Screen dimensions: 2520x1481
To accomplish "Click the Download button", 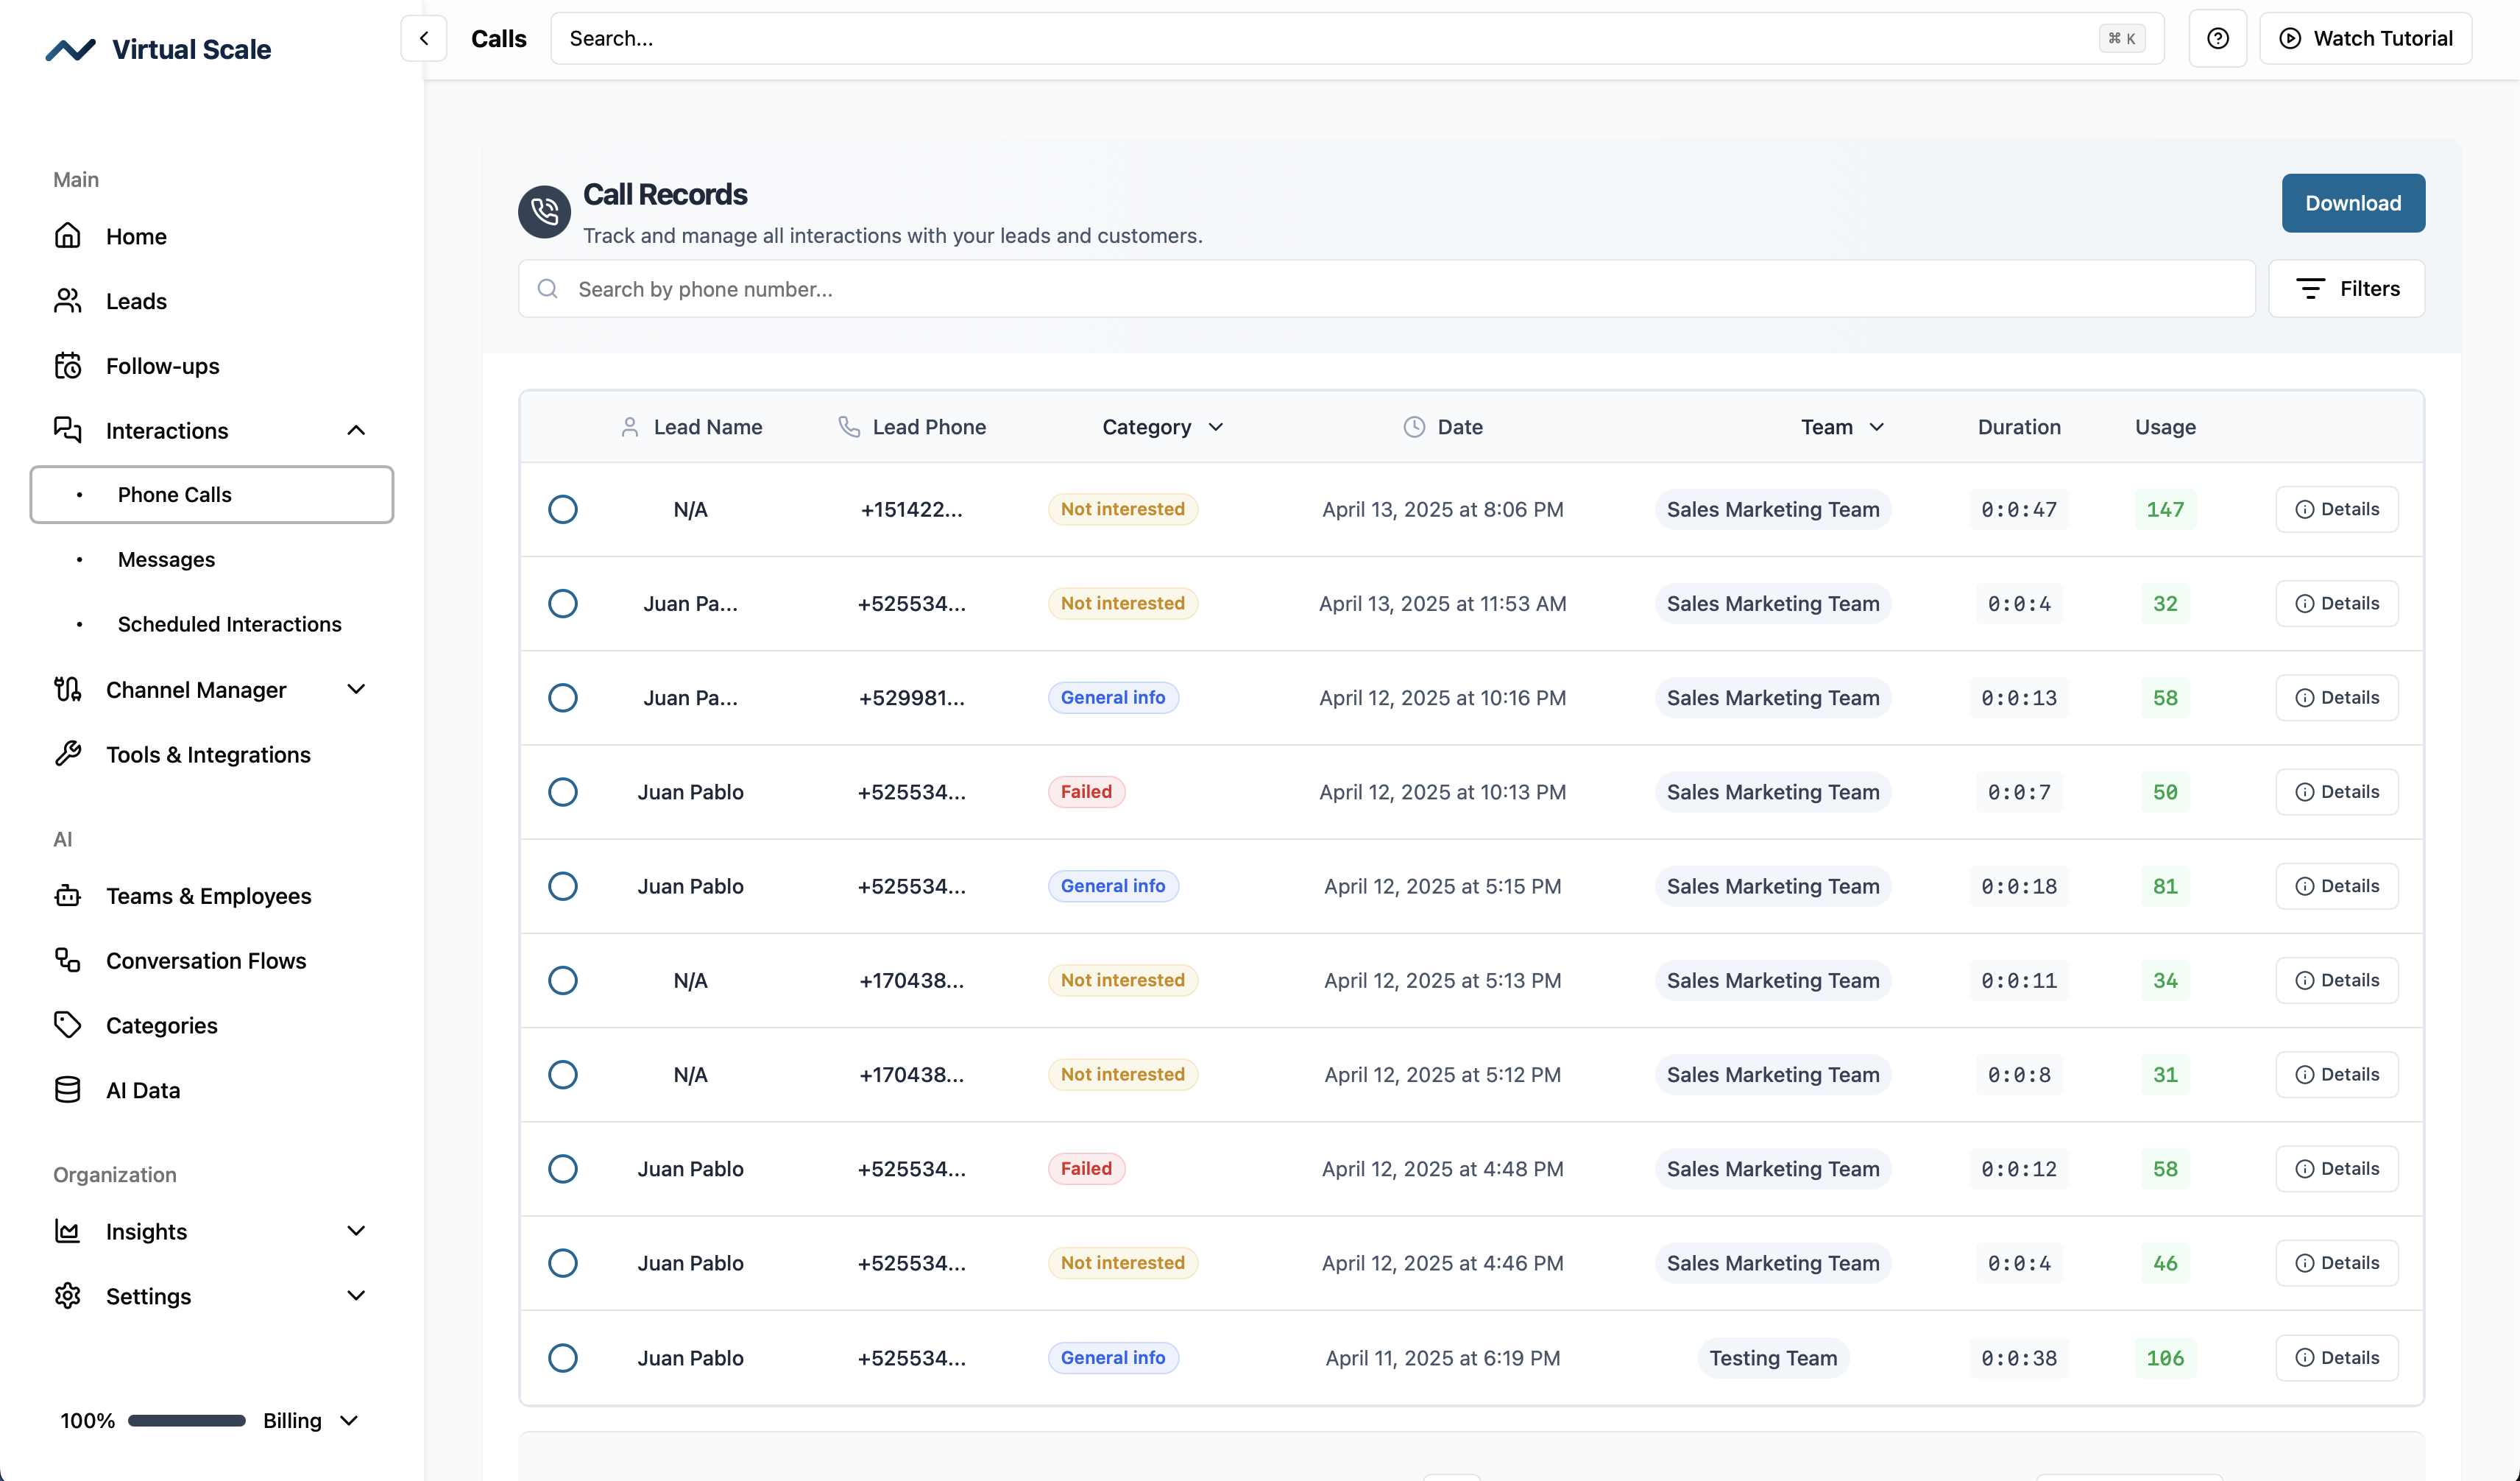I will [x=2352, y=203].
